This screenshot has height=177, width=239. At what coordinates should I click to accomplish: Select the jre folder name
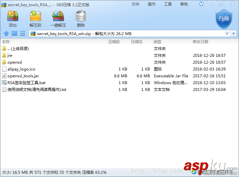click(10, 56)
